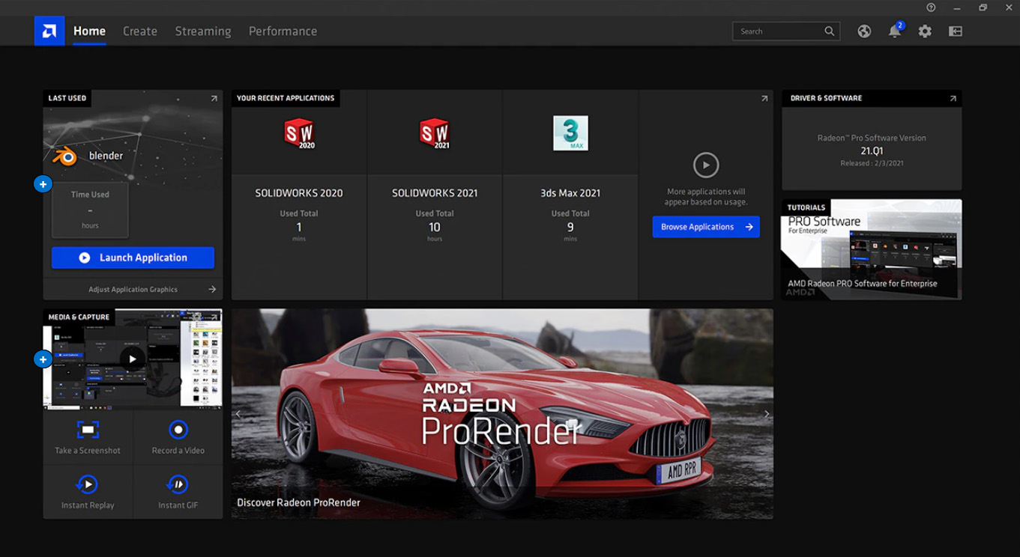The image size is (1020, 557).
Task: Click Take a Screenshot icon
Action: tap(88, 430)
